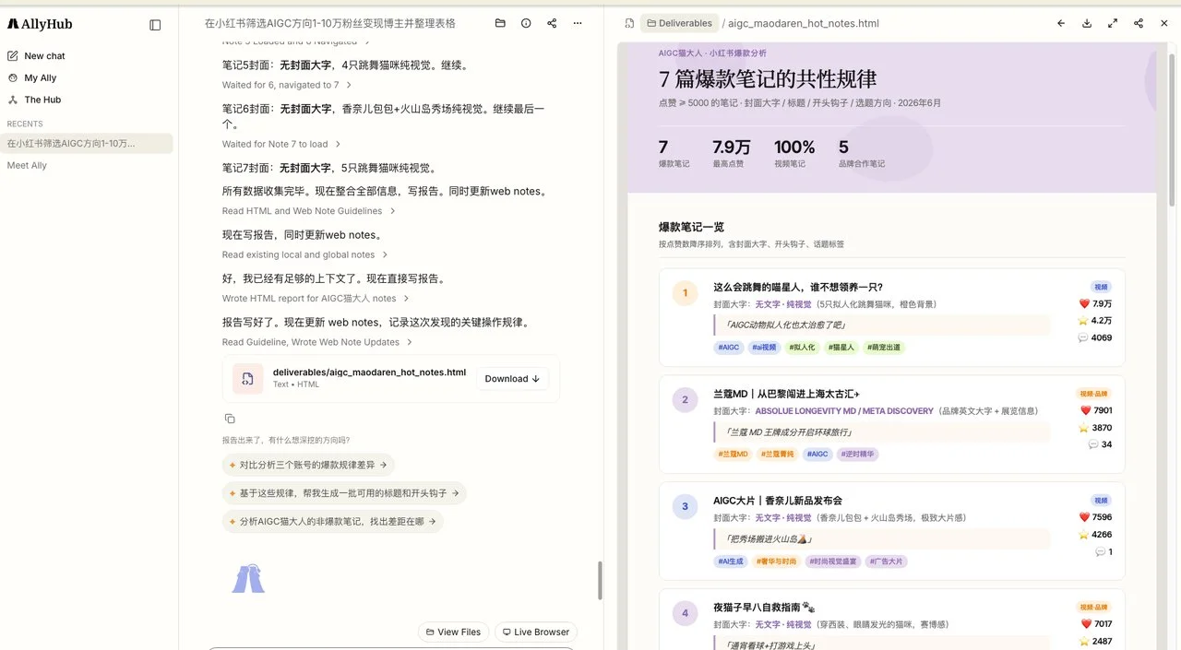Download file from preview toolbar
1181x650 pixels.
1087,23
